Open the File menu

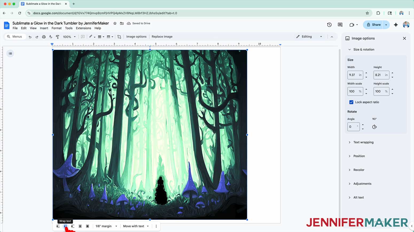pos(15,28)
